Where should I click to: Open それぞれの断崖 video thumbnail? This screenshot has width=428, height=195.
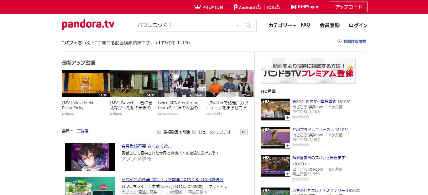[x=90, y=186]
